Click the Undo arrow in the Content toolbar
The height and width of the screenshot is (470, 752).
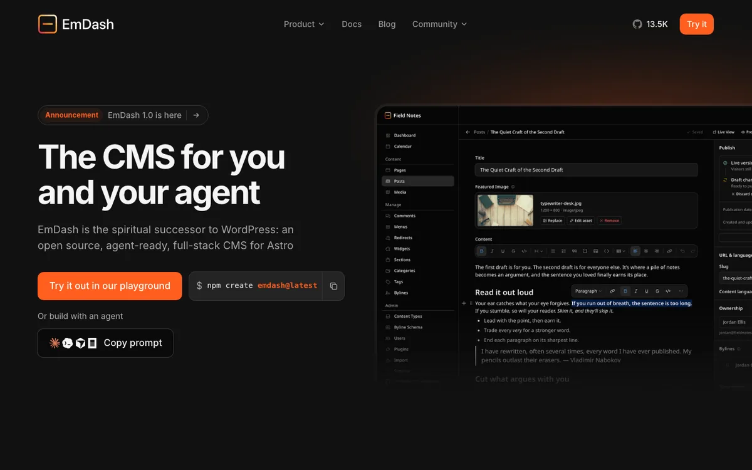click(x=682, y=251)
